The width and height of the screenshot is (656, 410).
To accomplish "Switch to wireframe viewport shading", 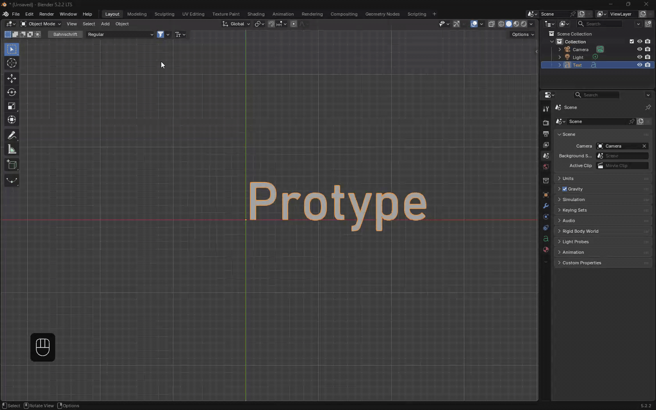I will (501, 24).
